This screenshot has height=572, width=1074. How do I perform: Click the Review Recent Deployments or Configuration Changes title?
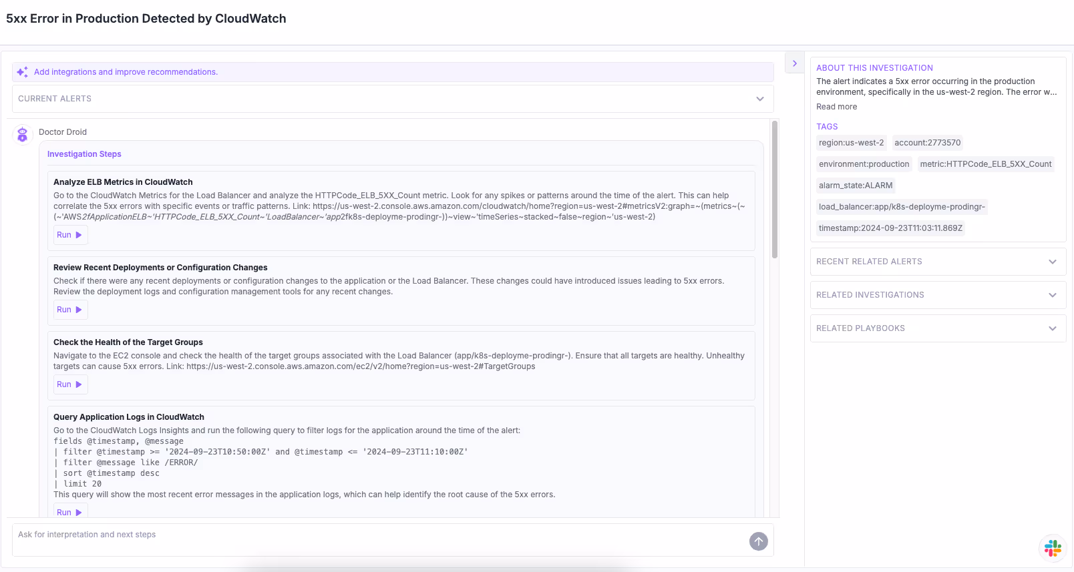160,268
